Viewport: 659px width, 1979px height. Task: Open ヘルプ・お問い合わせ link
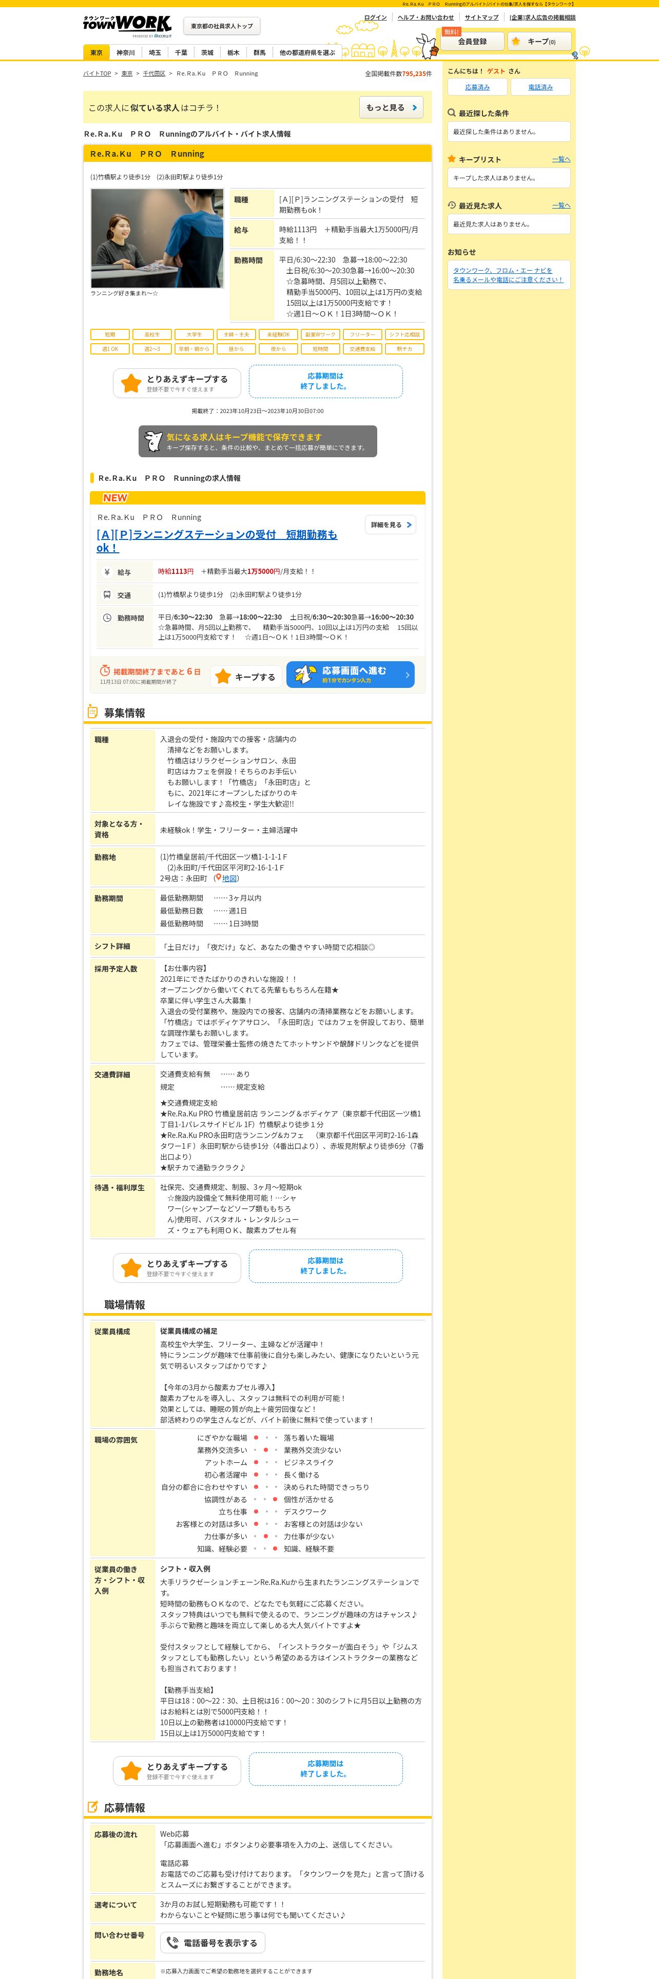pos(426,17)
